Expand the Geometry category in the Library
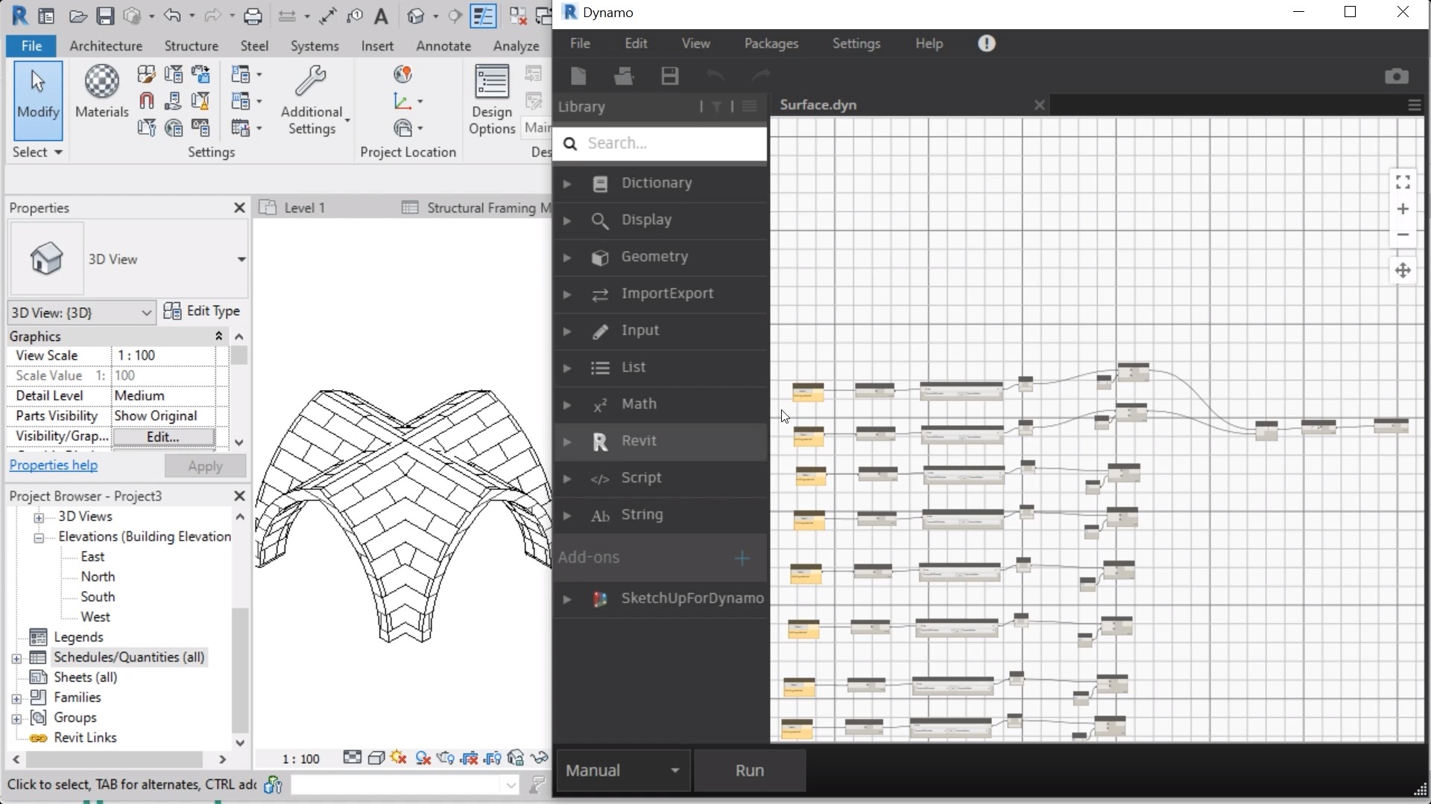Viewport: 1431px width, 804px height. pyautogui.click(x=567, y=257)
